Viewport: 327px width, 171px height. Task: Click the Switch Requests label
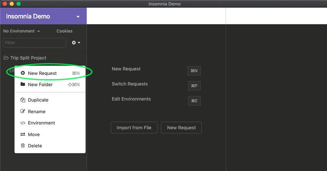130,84
